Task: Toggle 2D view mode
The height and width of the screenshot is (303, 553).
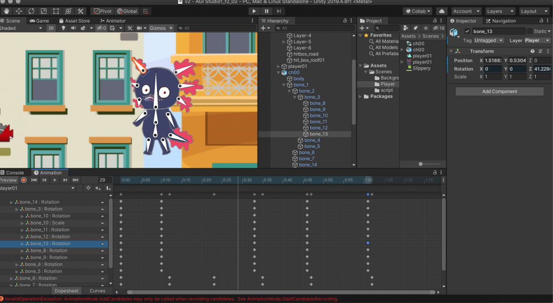Action: click(51, 28)
